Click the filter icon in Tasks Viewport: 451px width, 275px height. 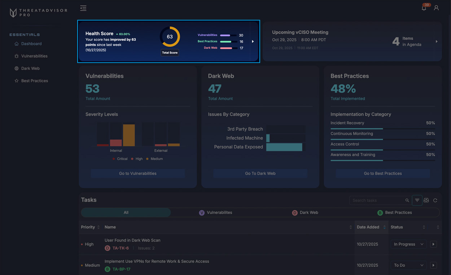coord(417,200)
